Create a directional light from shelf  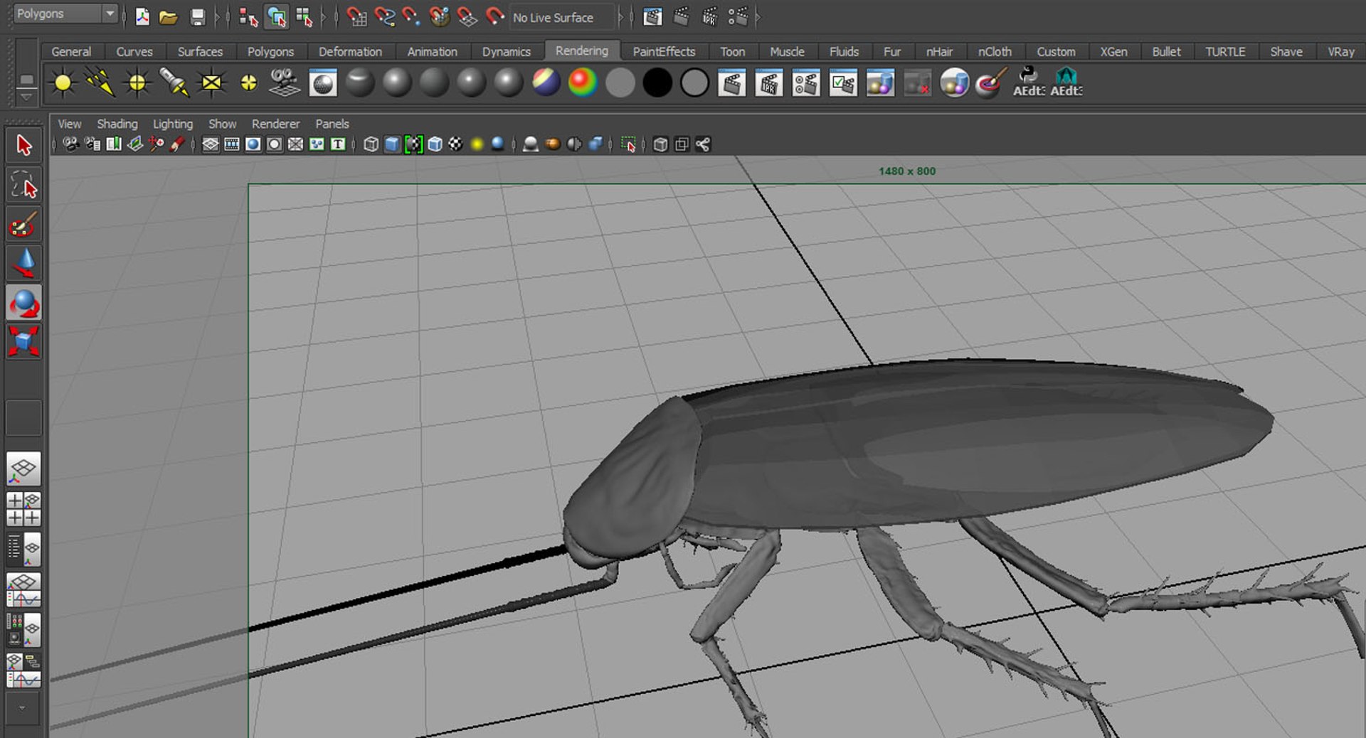pyautogui.click(x=100, y=83)
